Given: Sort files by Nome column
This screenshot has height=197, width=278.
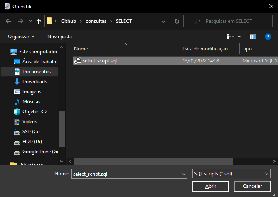Looking at the screenshot, I should point(81,49).
